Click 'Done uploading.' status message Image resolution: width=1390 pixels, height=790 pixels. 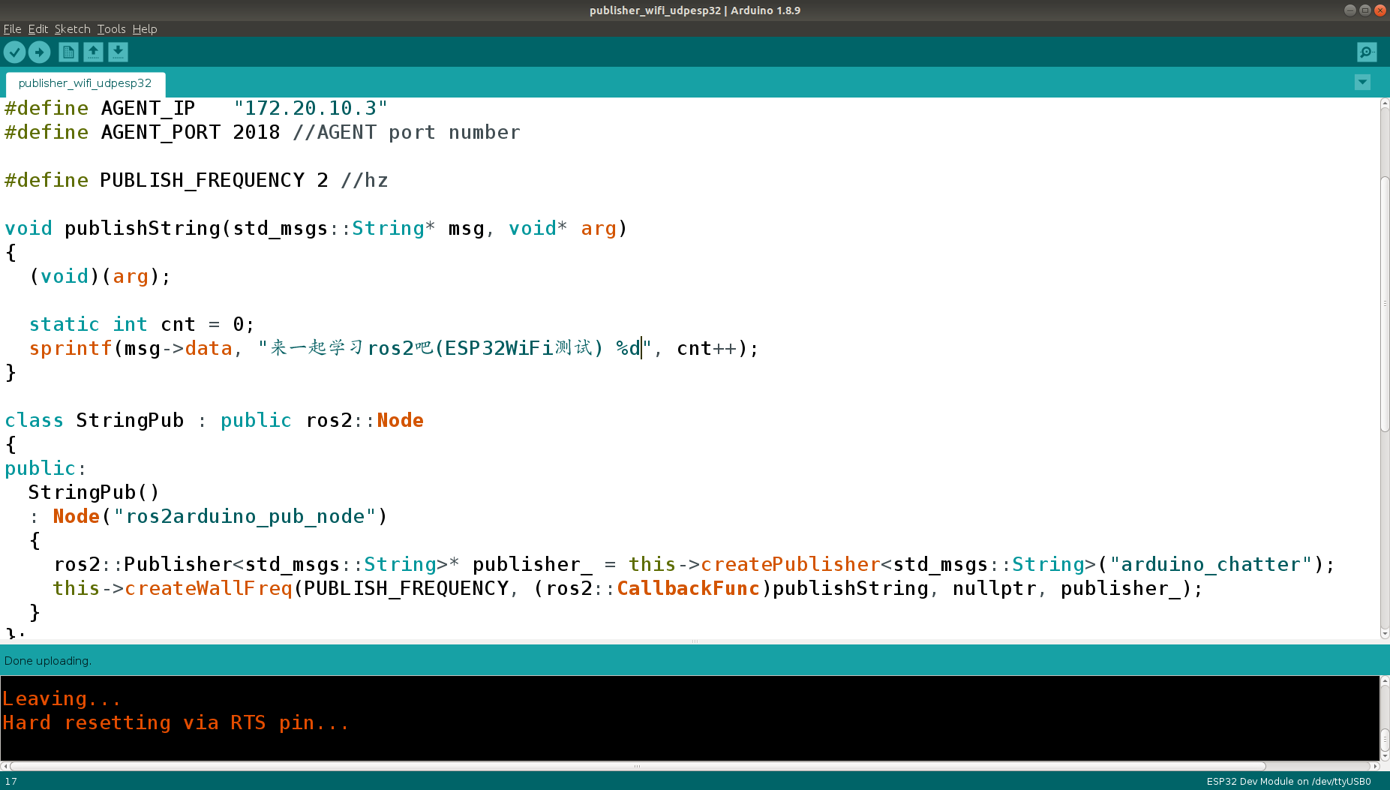pyautogui.click(x=48, y=661)
